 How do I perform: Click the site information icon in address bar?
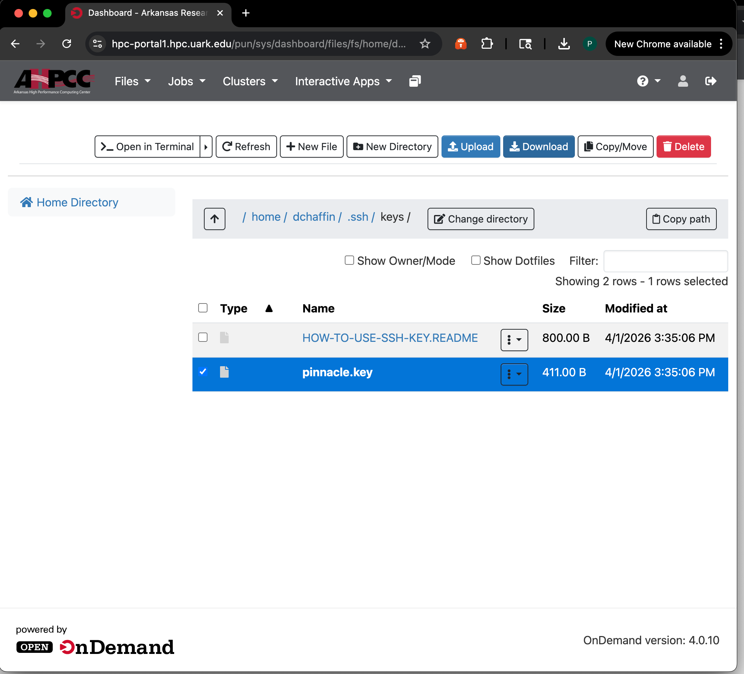tap(97, 44)
